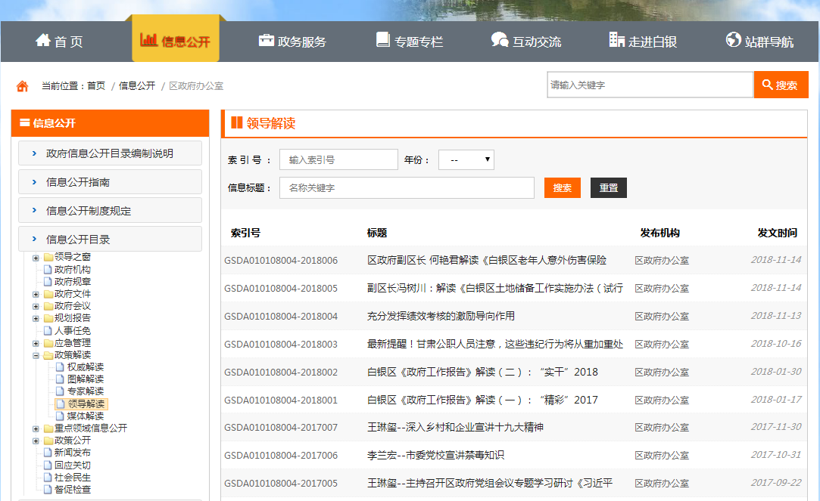This screenshot has width=820, height=501.
Task: Click the globe icon beside 站群导航
Action: [733, 39]
